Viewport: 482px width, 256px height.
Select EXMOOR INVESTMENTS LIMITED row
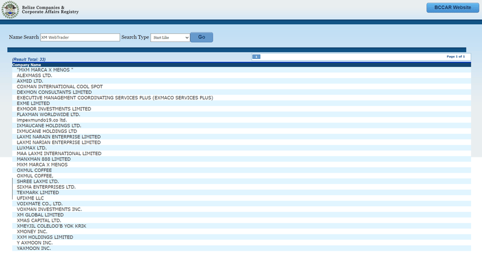point(242,109)
